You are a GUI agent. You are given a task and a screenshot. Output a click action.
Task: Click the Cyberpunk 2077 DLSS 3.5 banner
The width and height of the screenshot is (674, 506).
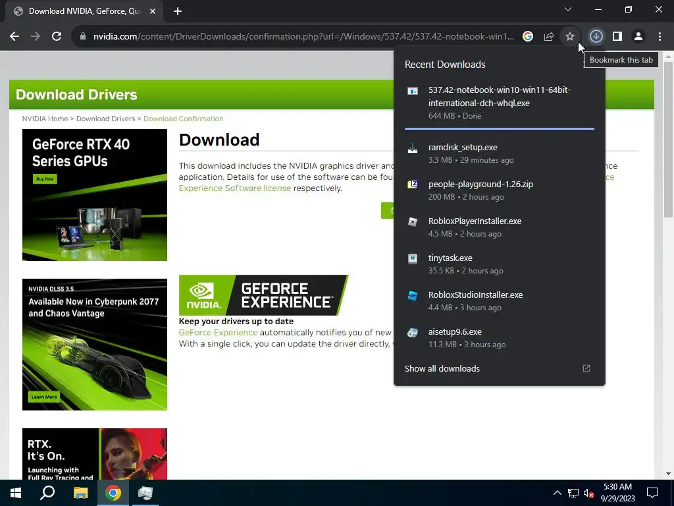(x=95, y=345)
